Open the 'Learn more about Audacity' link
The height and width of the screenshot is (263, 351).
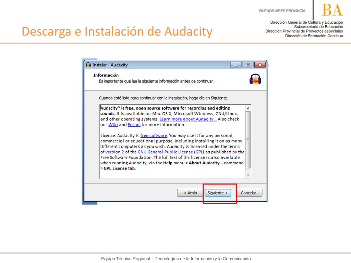(x=188, y=119)
